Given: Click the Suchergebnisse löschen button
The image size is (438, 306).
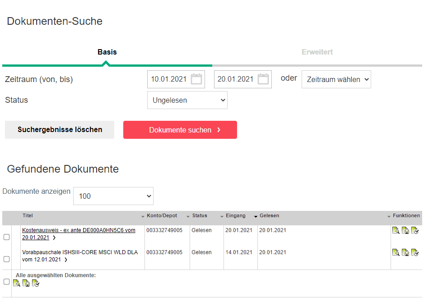Looking at the screenshot, I should (60, 130).
